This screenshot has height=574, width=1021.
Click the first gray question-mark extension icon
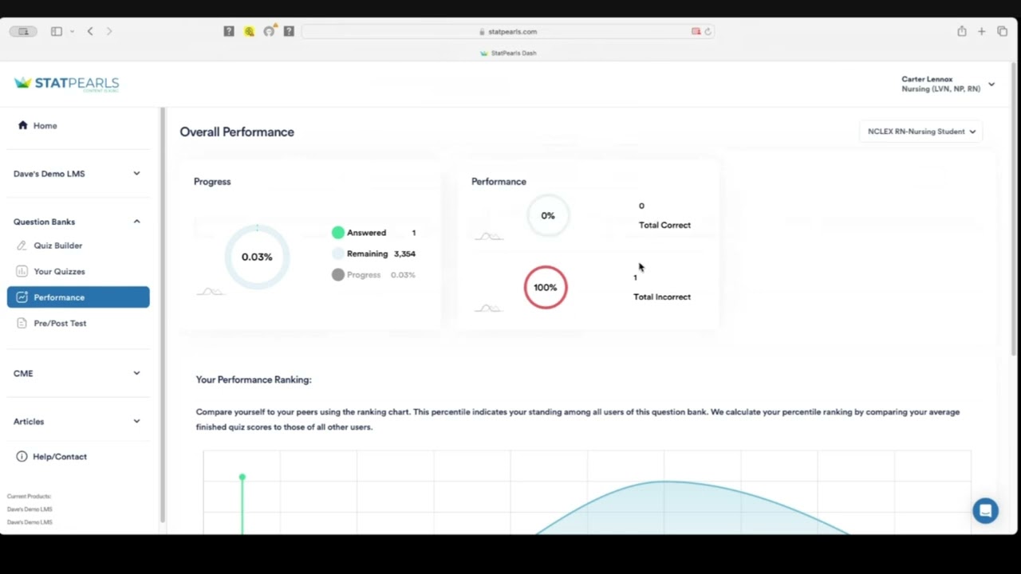coord(229,31)
